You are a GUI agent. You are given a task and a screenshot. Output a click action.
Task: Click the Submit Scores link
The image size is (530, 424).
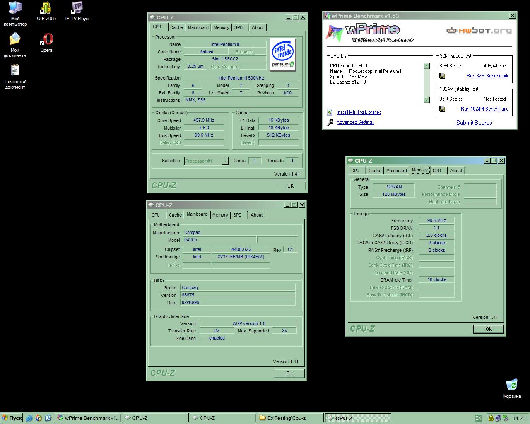click(x=474, y=123)
